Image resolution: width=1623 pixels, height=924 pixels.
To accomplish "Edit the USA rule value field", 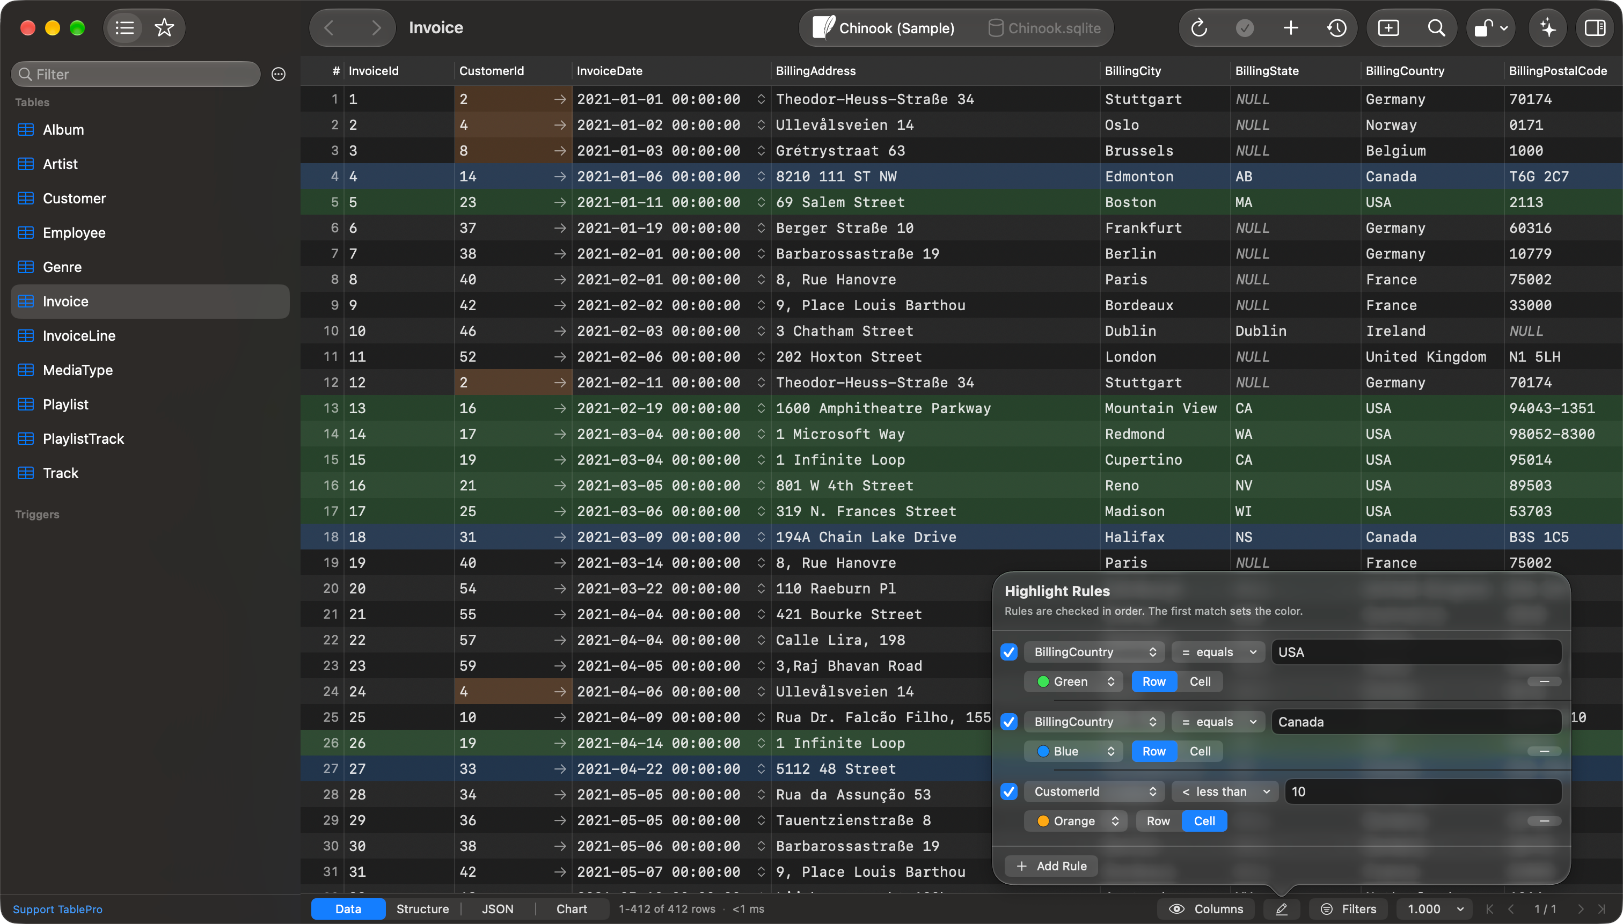I will (1416, 652).
